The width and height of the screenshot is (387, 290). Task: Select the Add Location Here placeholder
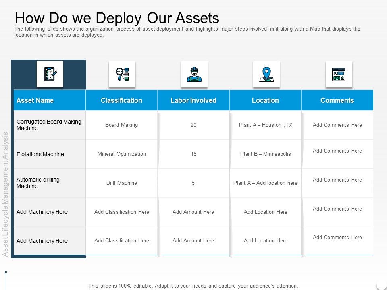265,212
